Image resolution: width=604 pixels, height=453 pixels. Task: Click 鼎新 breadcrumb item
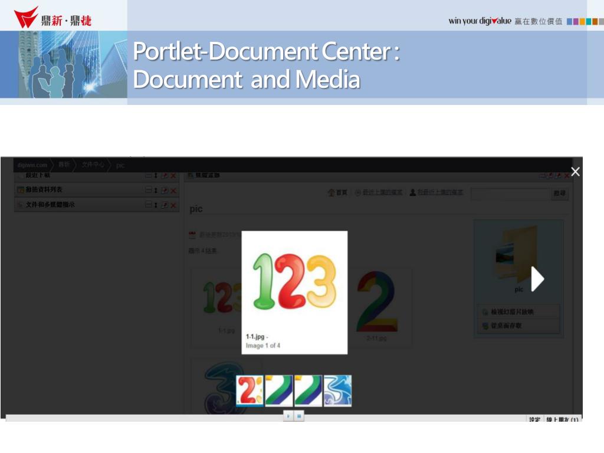click(64, 165)
